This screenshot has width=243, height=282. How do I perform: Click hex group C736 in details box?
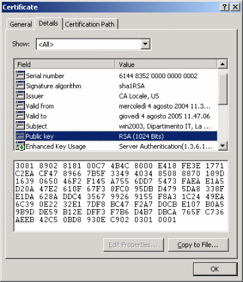pyautogui.click(x=215, y=212)
